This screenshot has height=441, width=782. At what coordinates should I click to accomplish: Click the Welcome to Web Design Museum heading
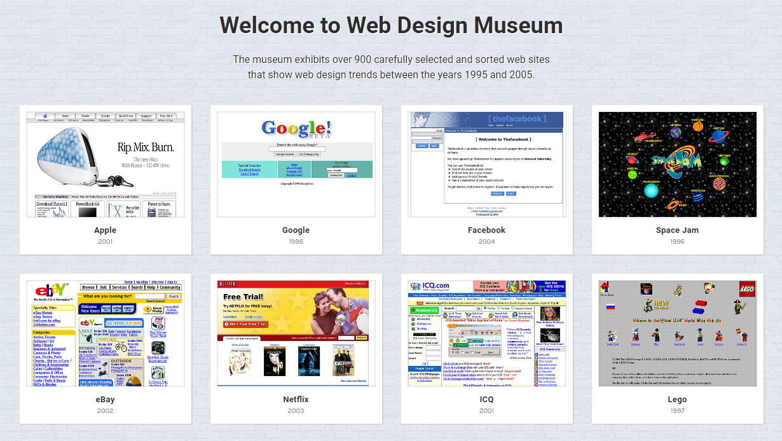tap(391, 25)
